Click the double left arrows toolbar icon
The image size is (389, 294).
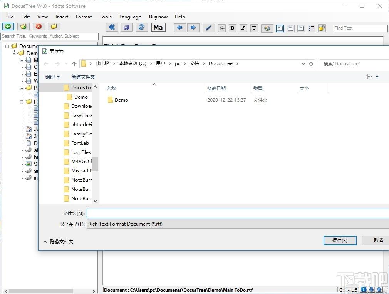point(112,28)
